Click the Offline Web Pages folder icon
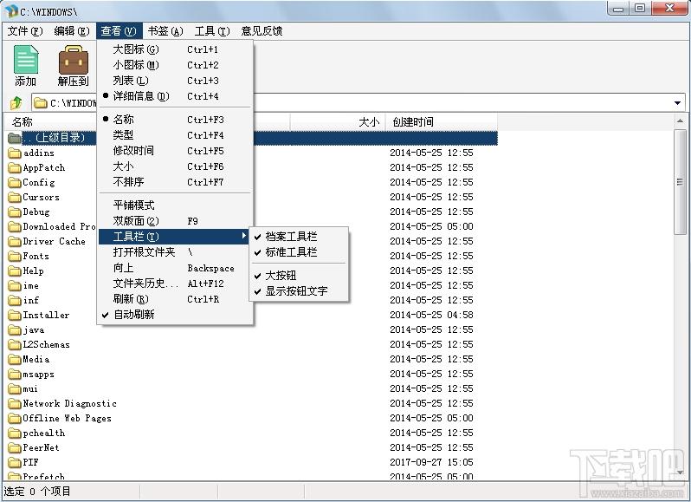 [15, 418]
